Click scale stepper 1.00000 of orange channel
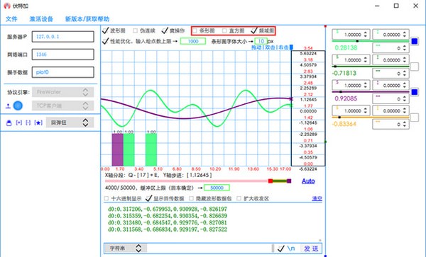 point(351,110)
